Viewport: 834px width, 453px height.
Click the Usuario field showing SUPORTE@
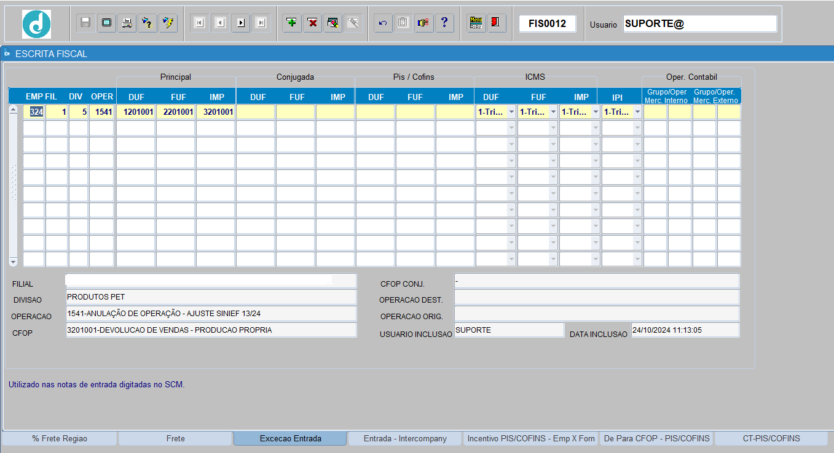(x=700, y=23)
